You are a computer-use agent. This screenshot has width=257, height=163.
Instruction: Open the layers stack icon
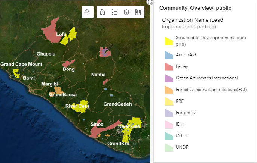click(126, 12)
